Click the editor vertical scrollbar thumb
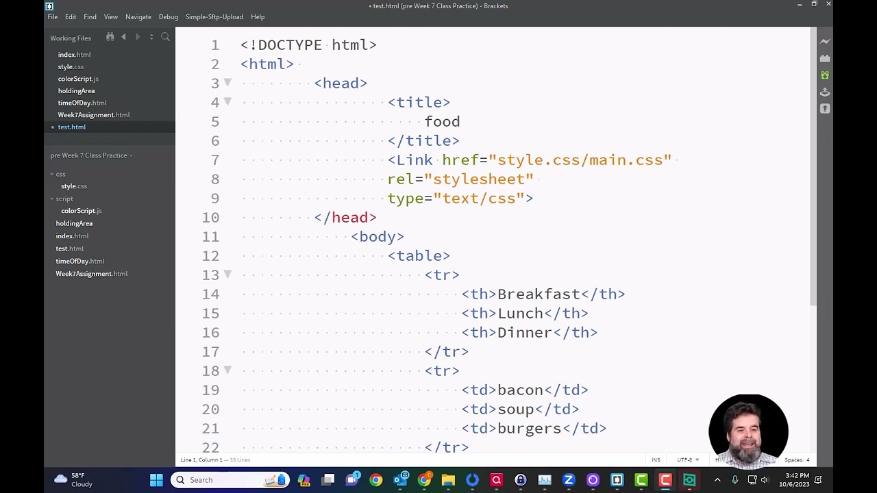This screenshot has width=877, height=493. (813, 166)
